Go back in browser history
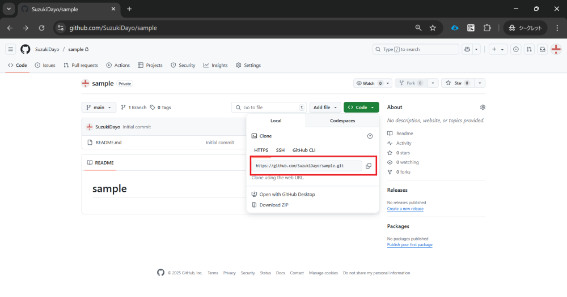Image resolution: width=567 pixels, height=297 pixels. pos(10,28)
